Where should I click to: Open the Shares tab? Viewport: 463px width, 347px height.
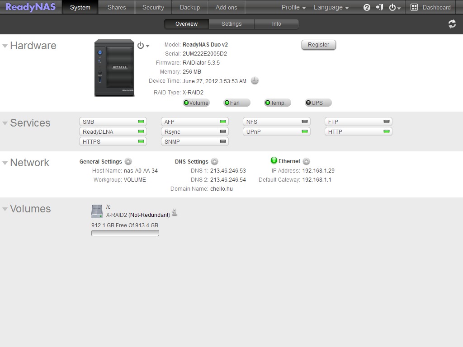(117, 7)
